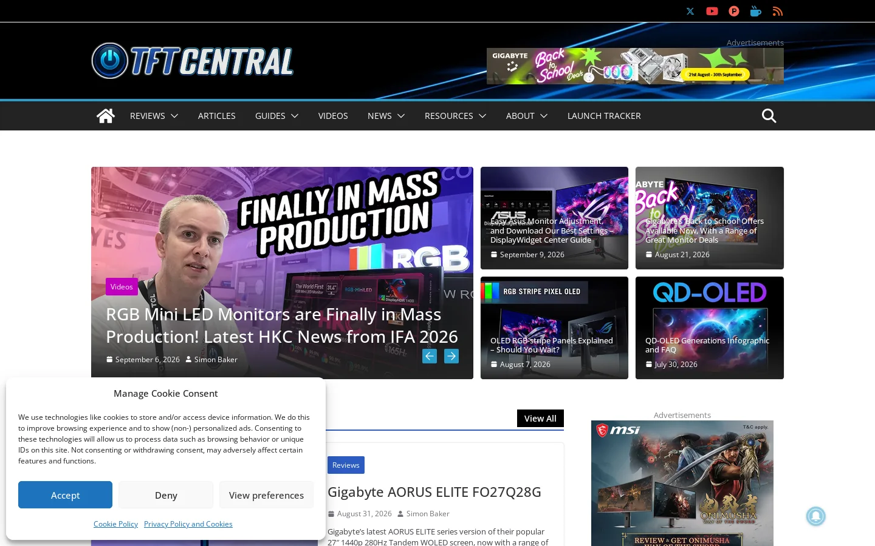Expand the About menu chevron
The image size is (875, 546).
point(544,116)
